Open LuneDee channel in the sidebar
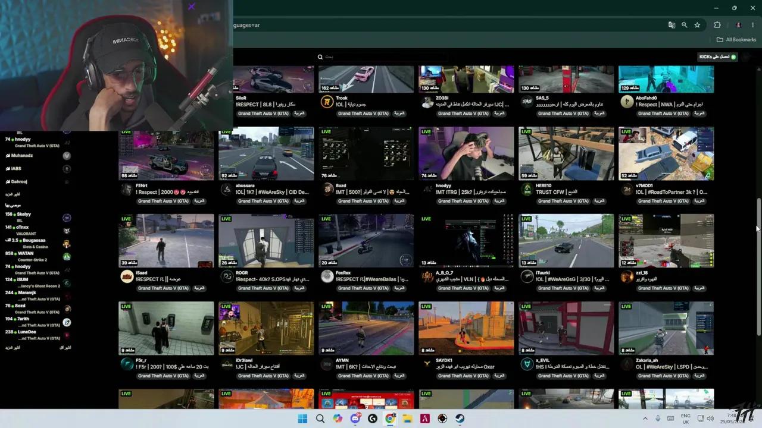Viewport: 762px width, 428px height. coord(38,335)
